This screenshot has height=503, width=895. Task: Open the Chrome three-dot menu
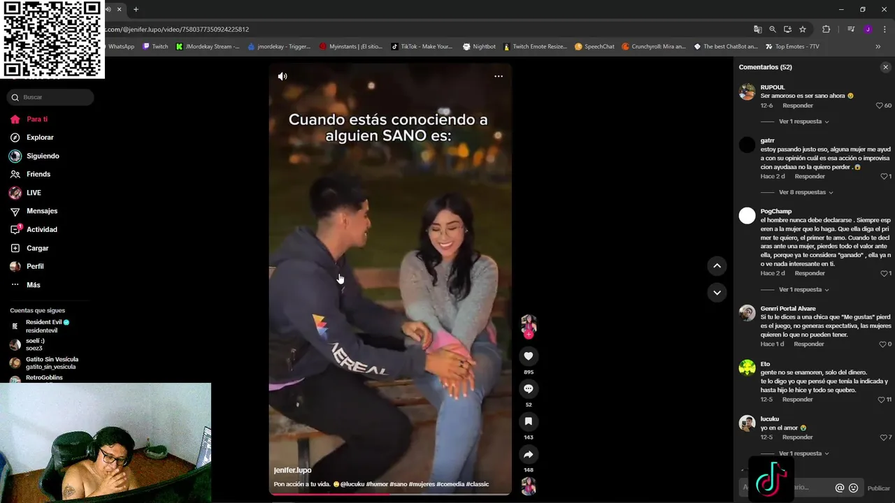(885, 29)
